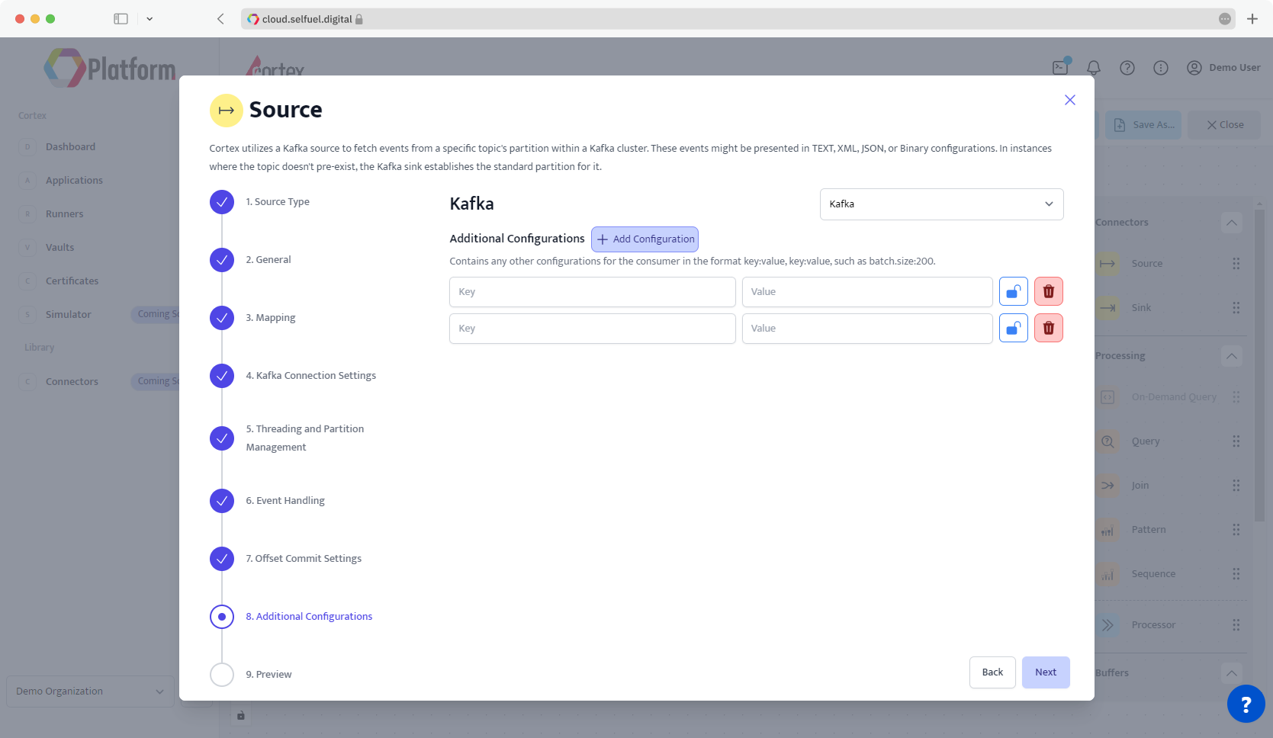Open Vaults in sidebar
This screenshot has width=1273, height=738.
point(59,247)
